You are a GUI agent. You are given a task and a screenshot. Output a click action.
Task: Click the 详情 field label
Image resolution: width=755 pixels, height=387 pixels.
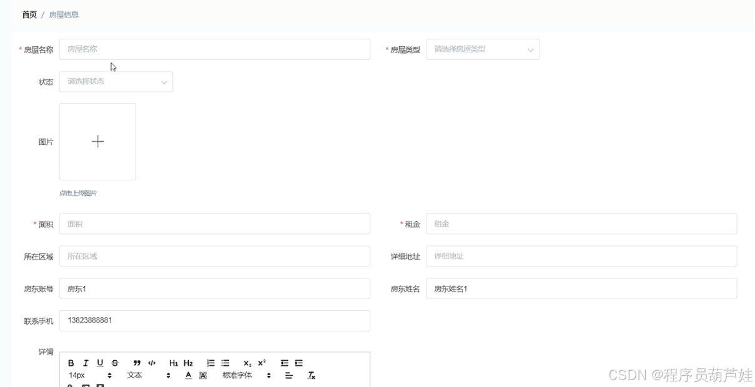pyautogui.click(x=46, y=352)
